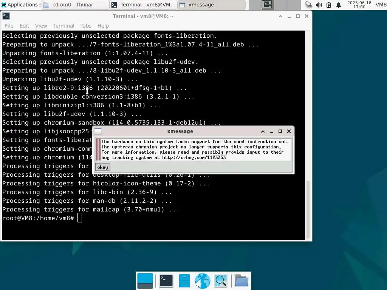Launch Terminal Emulator from the dock
The width and height of the screenshot is (387, 290).
point(166,281)
